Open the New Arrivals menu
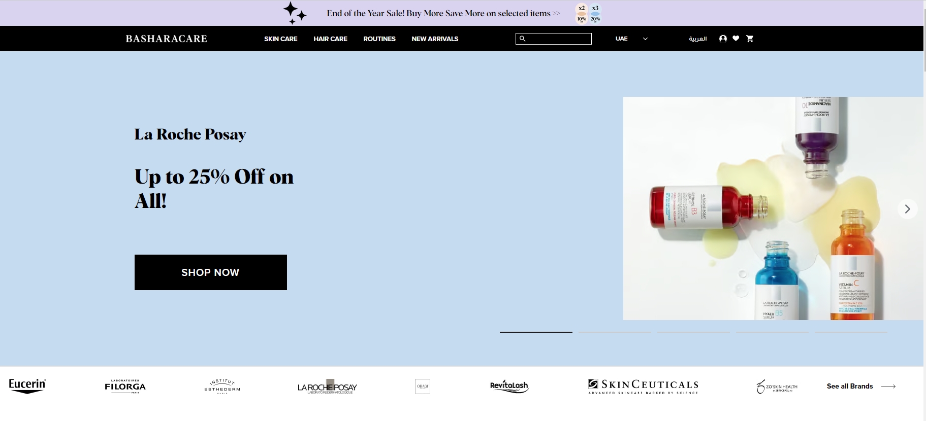This screenshot has height=421, width=926. click(x=435, y=39)
